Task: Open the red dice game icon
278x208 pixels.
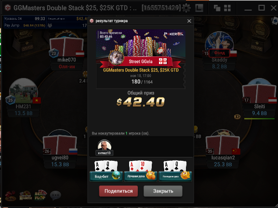Action: pyautogui.click(x=10, y=195)
